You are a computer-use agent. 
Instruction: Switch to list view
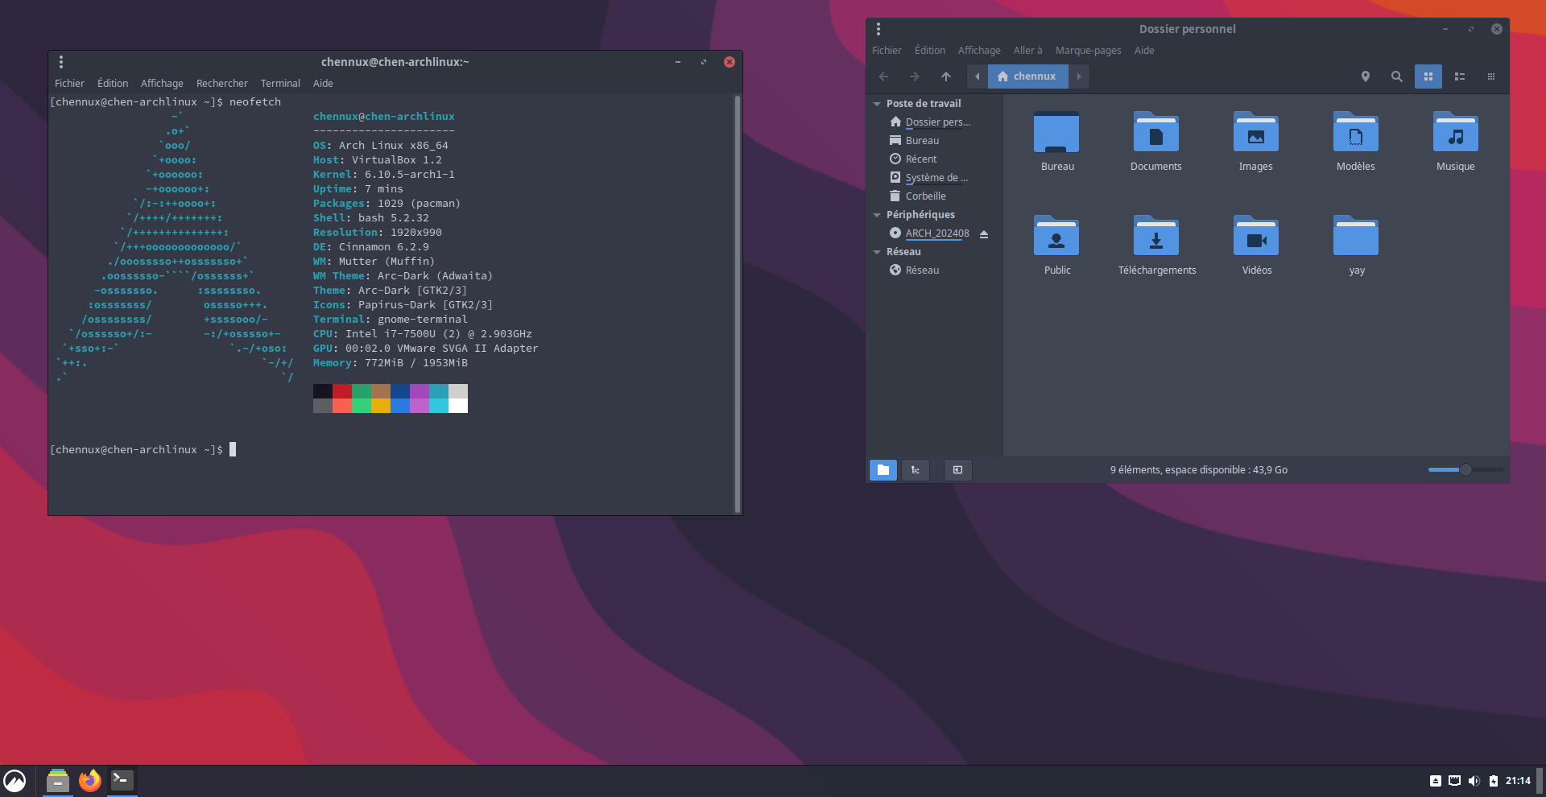click(1460, 76)
